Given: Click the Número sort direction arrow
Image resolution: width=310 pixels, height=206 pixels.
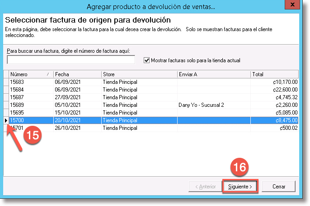Looking at the screenshot, I should coord(48,74).
